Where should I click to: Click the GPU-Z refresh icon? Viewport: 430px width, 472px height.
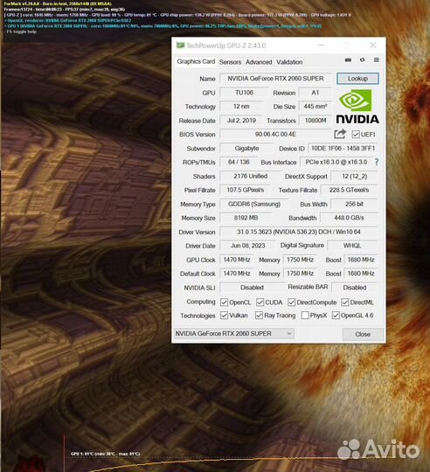(x=363, y=60)
